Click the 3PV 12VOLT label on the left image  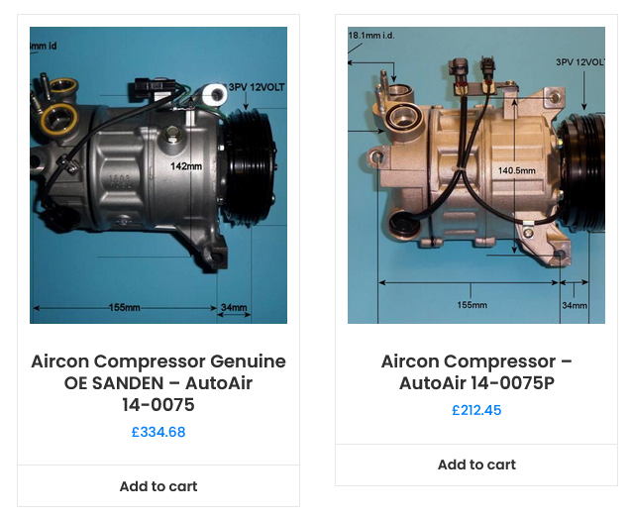[x=257, y=87]
